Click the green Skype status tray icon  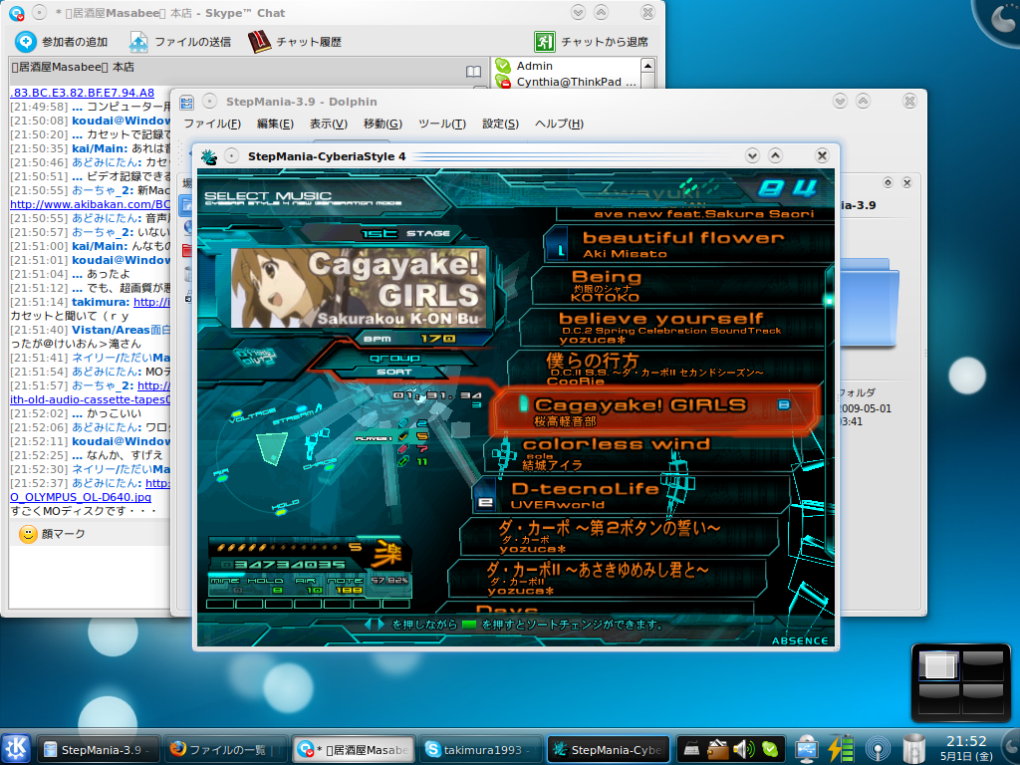coord(770,749)
